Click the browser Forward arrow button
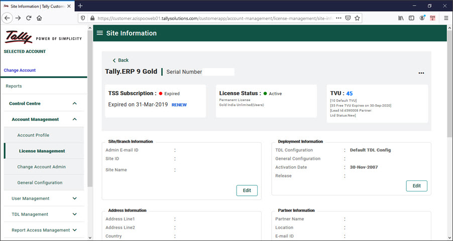The image size is (453, 241). click(18, 18)
